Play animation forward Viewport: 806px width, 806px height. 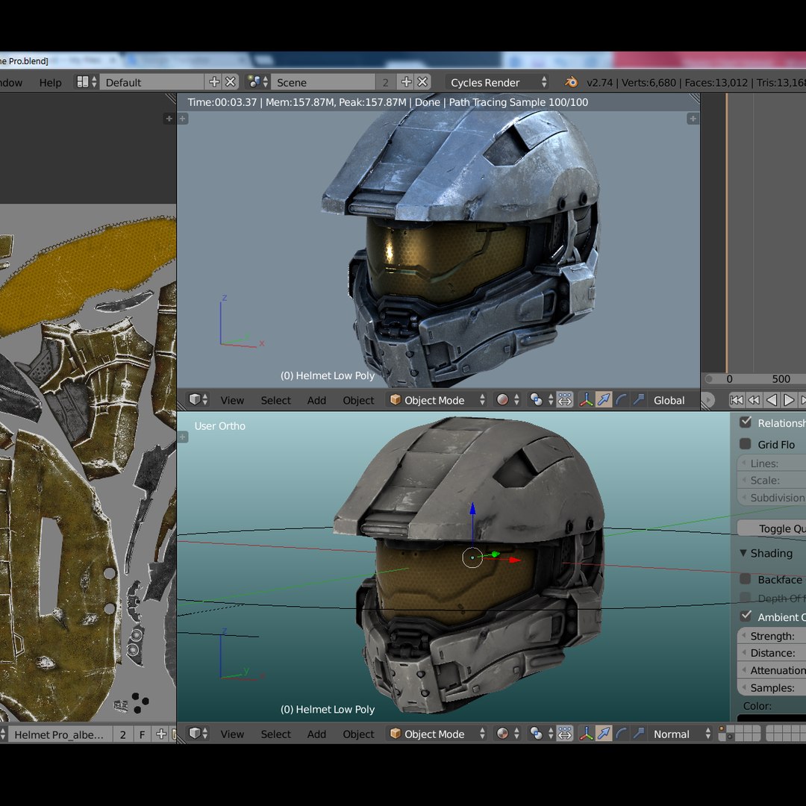click(789, 399)
